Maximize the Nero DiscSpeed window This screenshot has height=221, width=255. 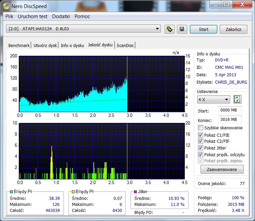click(x=226, y=5)
